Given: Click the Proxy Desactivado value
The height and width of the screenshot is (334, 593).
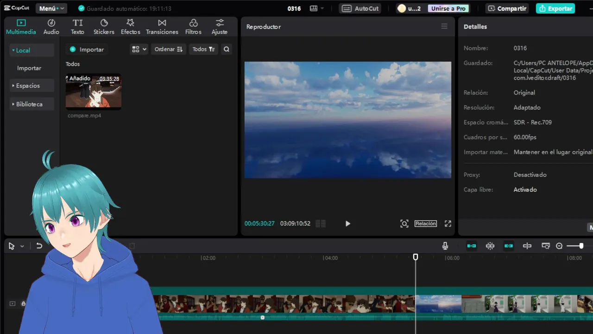Looking at the screenshot, I should coord(530,175).
